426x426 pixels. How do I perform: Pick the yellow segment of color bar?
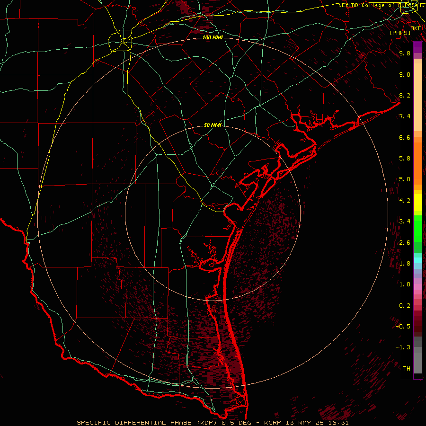[418, 203]
